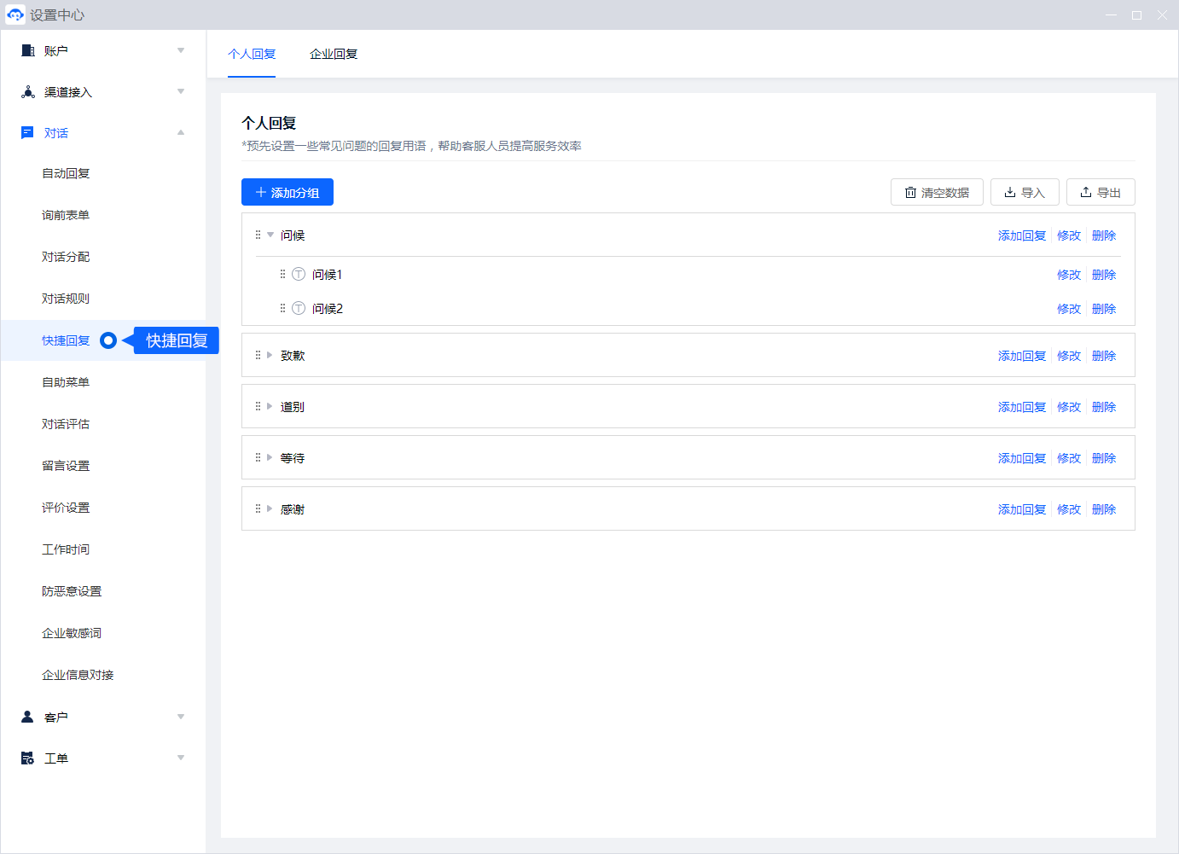Collapse the 问候 group triangle
This screenshot has width=1179, height=854.
coord(270,235)
